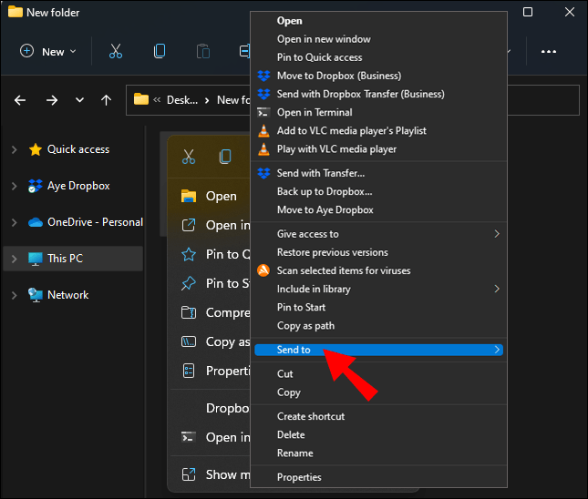Click the antivirus icon beside Scan selected items
588x499 pixels.
click(263, 270)
